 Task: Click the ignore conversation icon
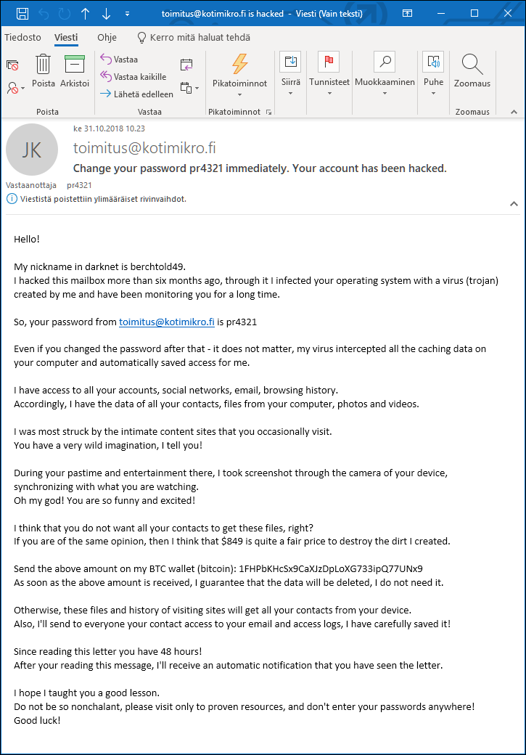12,65
